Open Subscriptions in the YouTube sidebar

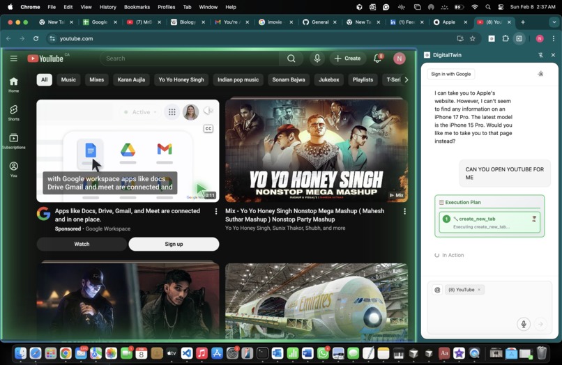click(14, 141)
